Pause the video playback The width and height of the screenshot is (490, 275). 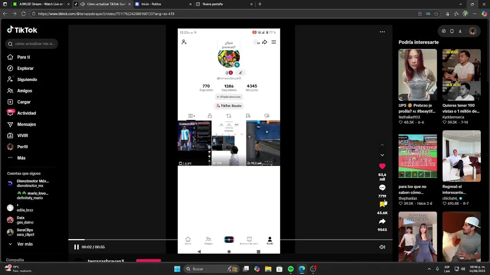pos(76,247)
